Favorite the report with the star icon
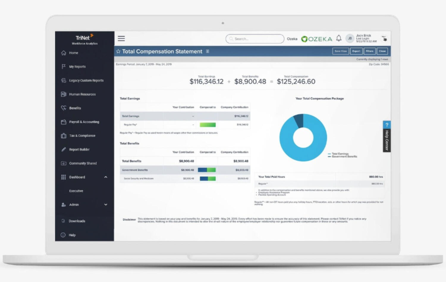The image size is (446, 282). coord(118,51)
